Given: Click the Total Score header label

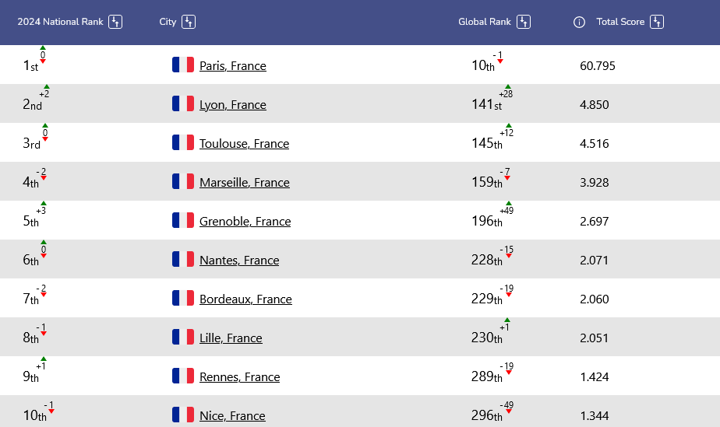Looking at the screenshot, I should (620, 22).
